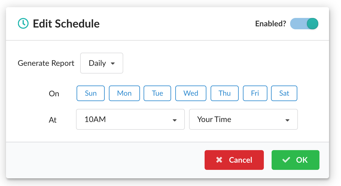Select Monday for the schedule
The width and height of the screenshot is (341, 186).
click(124, 93)
